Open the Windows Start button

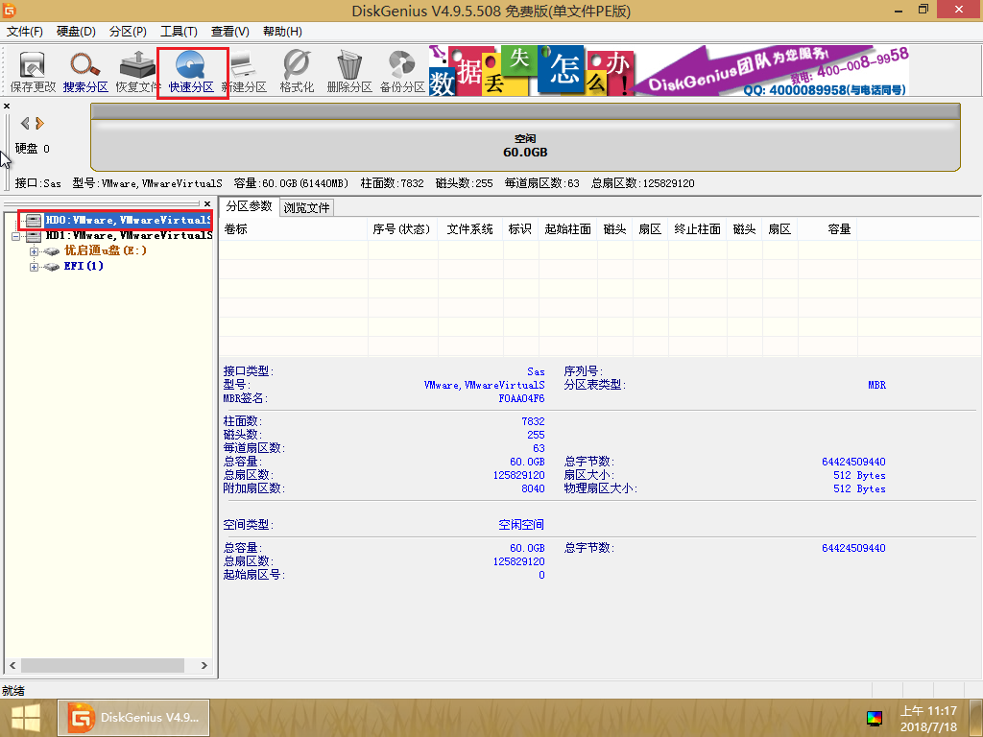point(26,718)
